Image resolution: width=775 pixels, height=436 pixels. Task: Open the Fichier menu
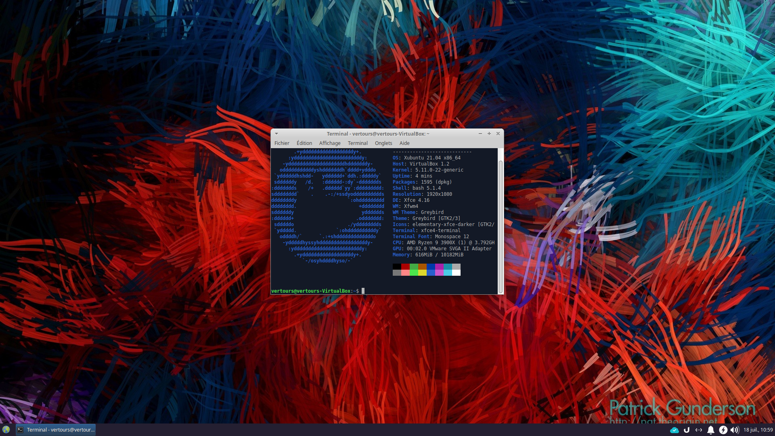click(282, 143)
